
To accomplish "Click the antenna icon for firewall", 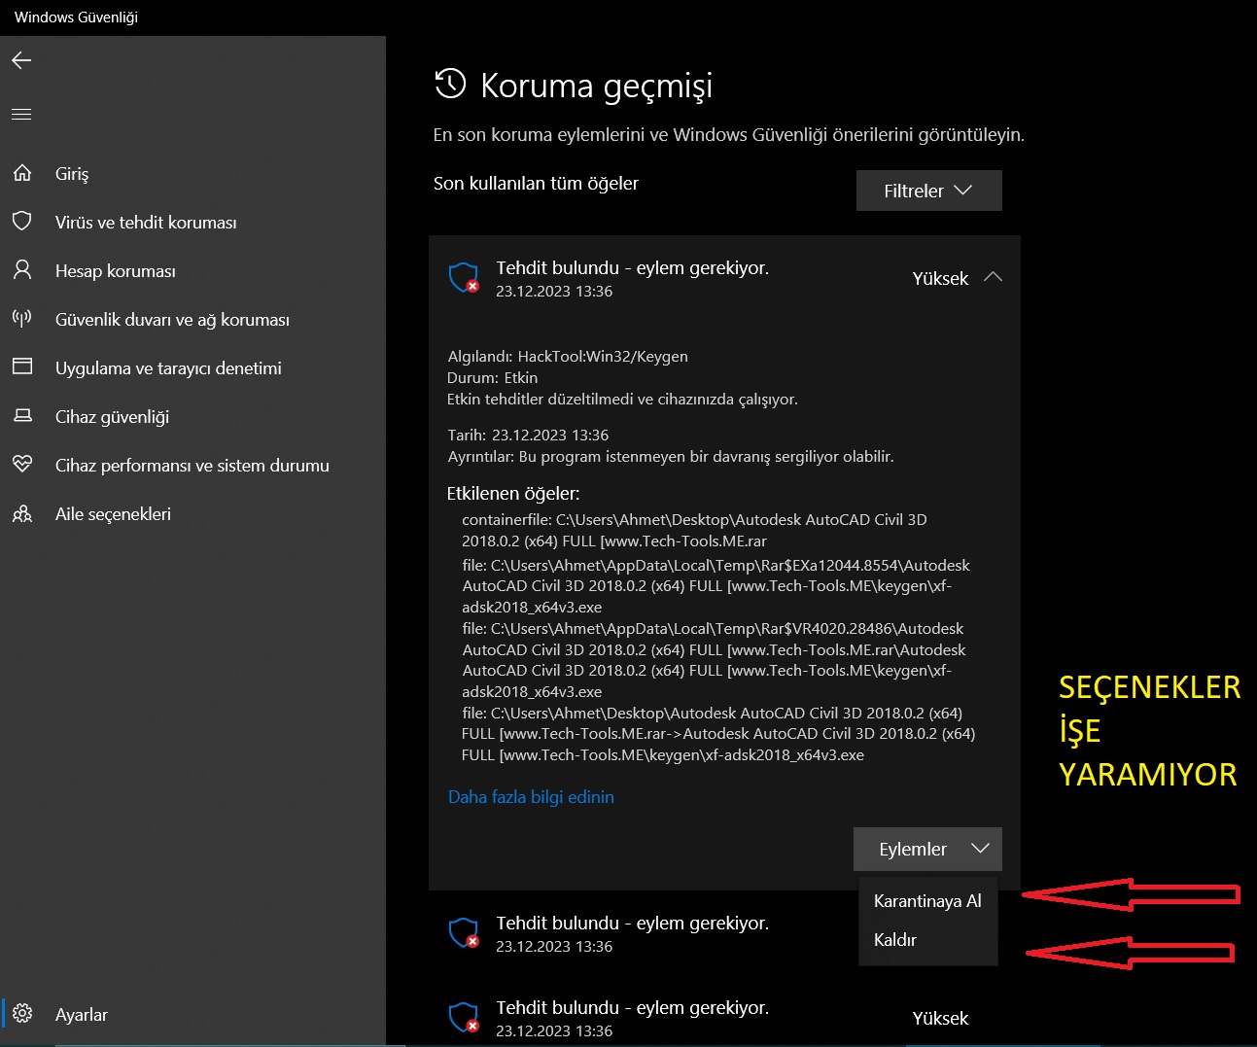I will [22, 318].
